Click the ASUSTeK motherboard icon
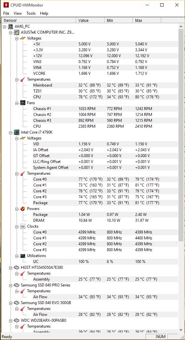The height and width of the screenshot is (340, 185). coord(16,32)
